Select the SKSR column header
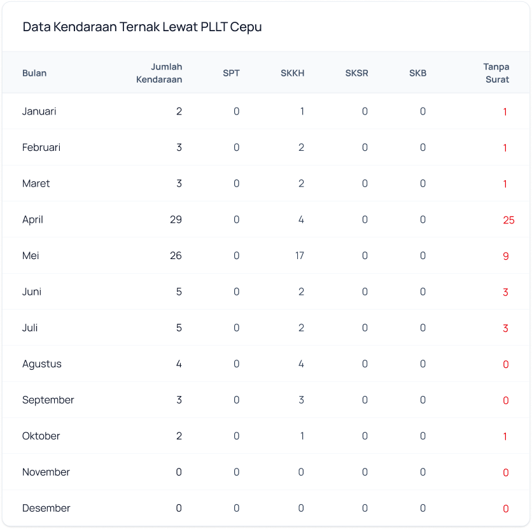 (356, 73)
